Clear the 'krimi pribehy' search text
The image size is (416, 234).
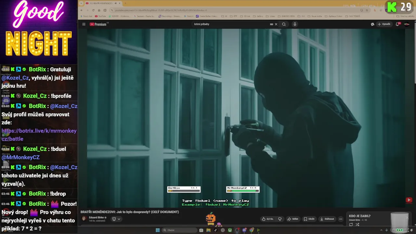click(x=276, y=24)
